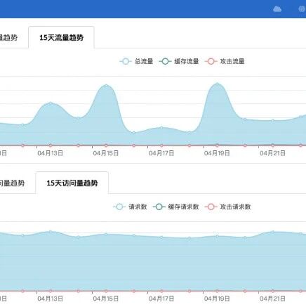Toggle 缓存请求数 legend series
Viewport: 306px width, 307px height.
point(176,207)
